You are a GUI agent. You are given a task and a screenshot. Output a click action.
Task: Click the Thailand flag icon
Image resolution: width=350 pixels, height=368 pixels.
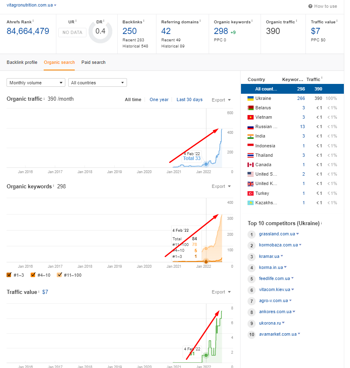250,155
